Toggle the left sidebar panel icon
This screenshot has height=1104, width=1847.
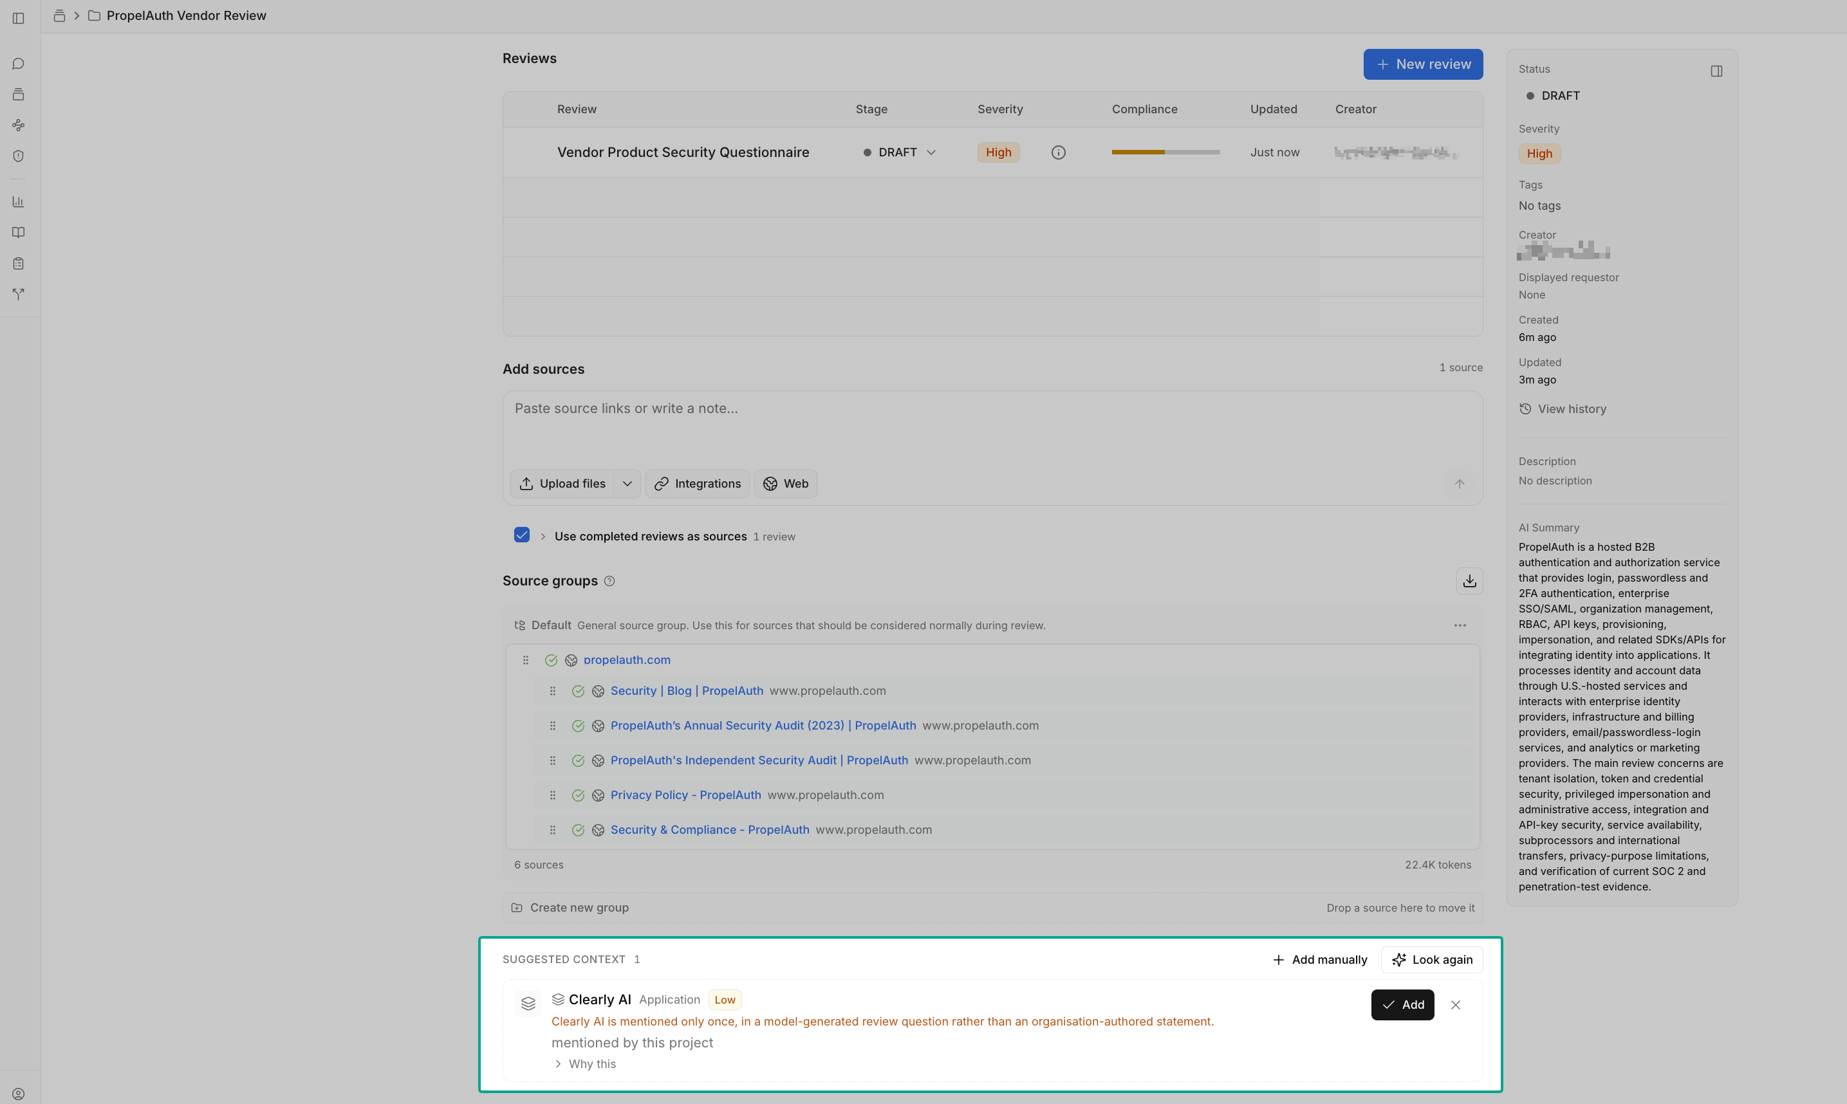click(x=19, y=18)
